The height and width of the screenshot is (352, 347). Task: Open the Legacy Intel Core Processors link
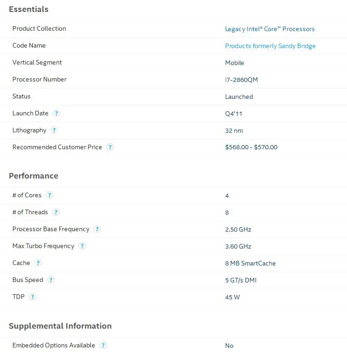coord(270,29)
